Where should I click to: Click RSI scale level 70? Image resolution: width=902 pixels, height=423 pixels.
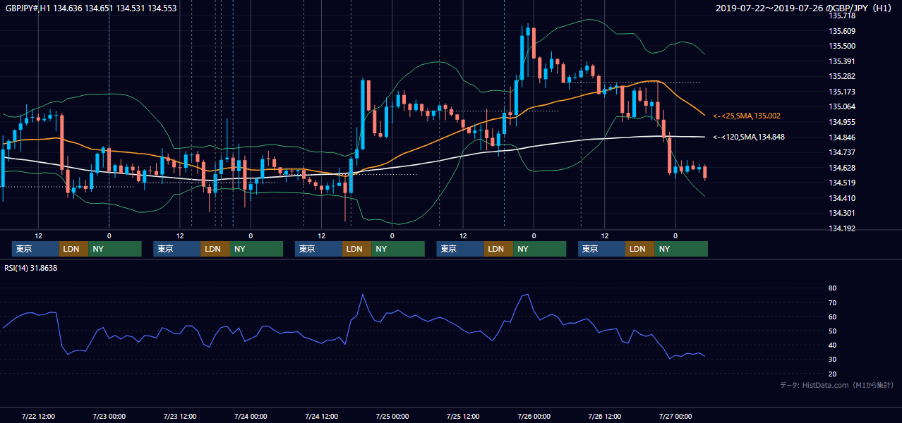(833, 302)
